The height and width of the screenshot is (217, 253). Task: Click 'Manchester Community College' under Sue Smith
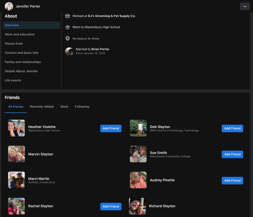[170, 156]
